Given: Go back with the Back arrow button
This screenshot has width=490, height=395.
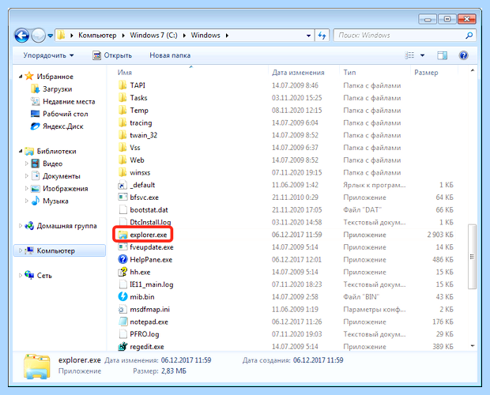Looking at the screenshot, I should (x=21, y=36).
